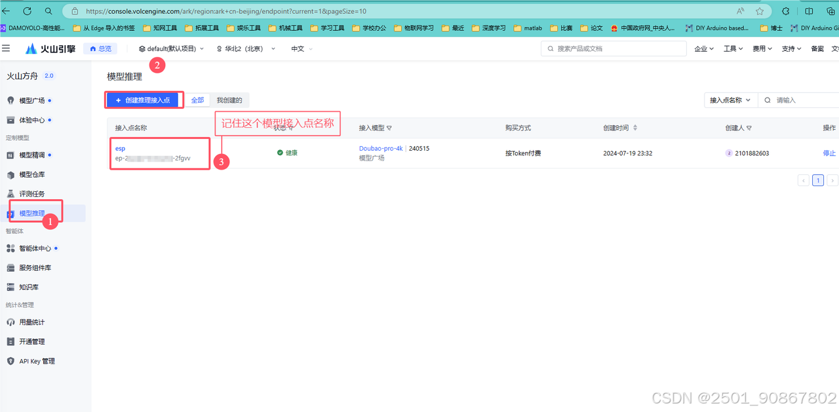Click the 健康 status text
The image size is (839, 412).
292,153
